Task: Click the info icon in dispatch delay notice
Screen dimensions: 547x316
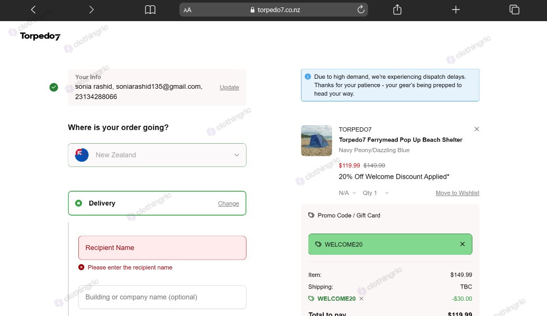Action: coord(308,77)
